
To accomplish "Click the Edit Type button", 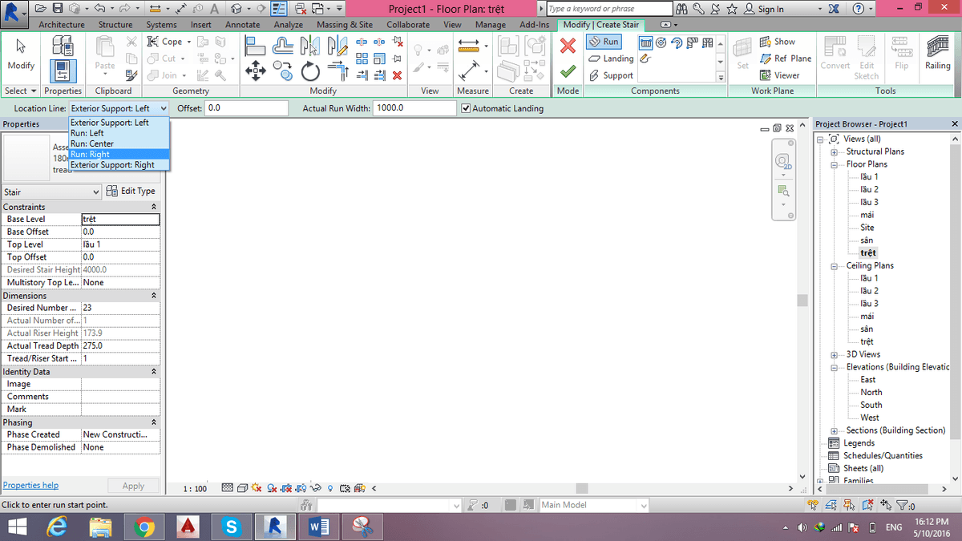I will tap(131, 192).
